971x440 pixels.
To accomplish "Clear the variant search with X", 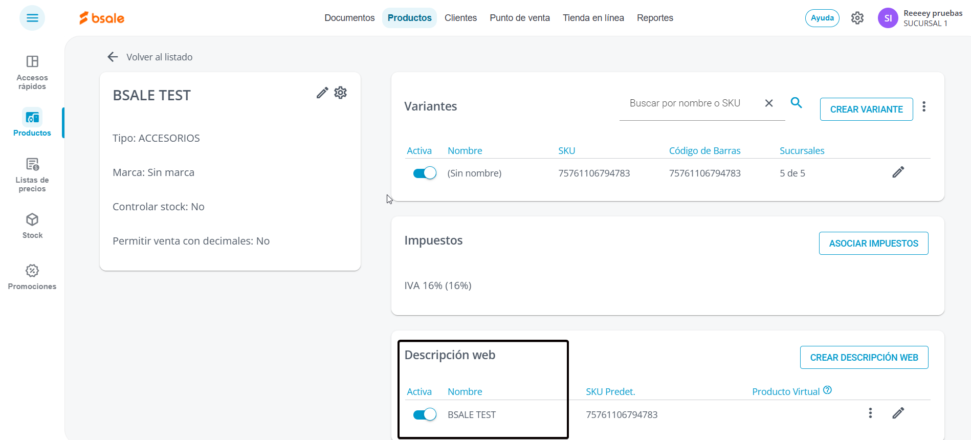I will [x=769, y=103].
